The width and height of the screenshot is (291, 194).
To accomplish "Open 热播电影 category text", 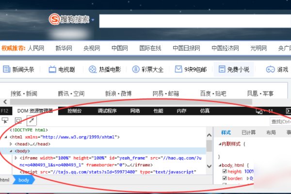I will 110,70.
